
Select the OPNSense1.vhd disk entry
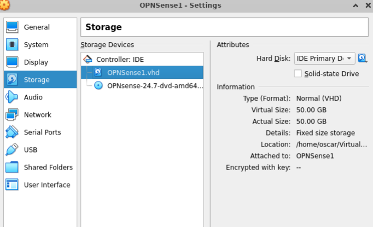[133, 72]
